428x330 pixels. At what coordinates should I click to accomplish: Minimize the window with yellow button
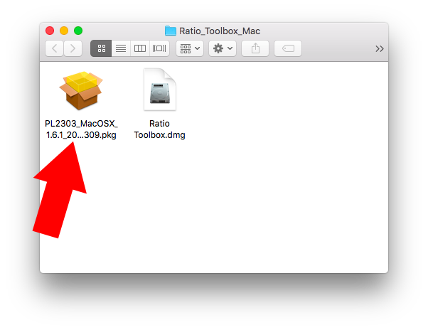click(64, 31)
